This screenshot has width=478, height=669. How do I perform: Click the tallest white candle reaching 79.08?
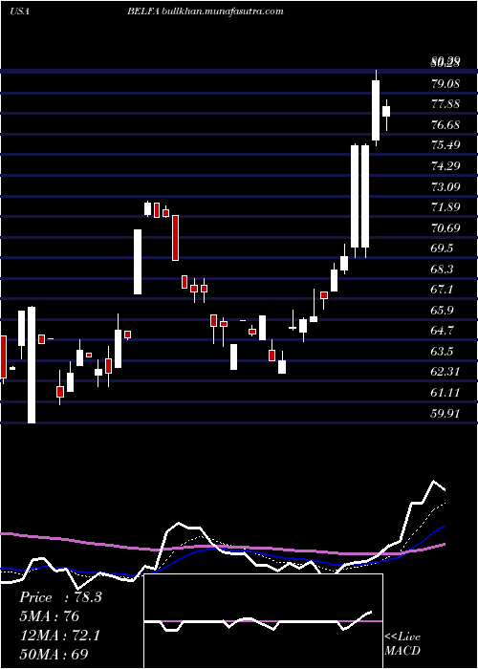pyautogui.click(x=376, y=110)
